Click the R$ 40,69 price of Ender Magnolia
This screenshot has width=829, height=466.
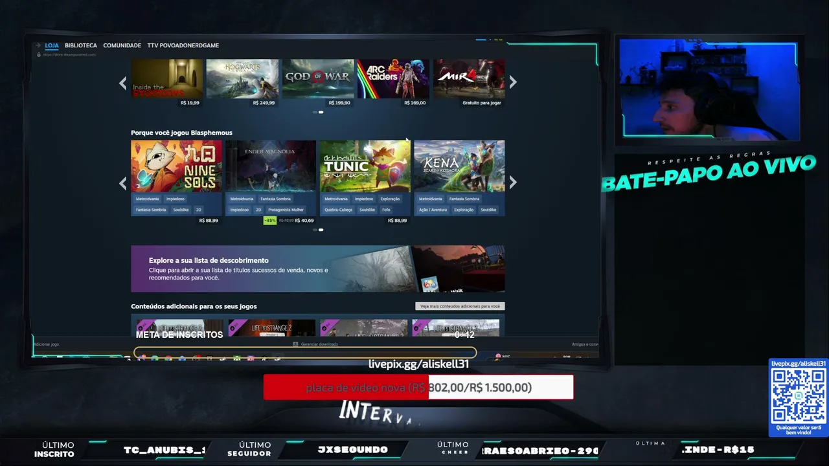point(304,221)
